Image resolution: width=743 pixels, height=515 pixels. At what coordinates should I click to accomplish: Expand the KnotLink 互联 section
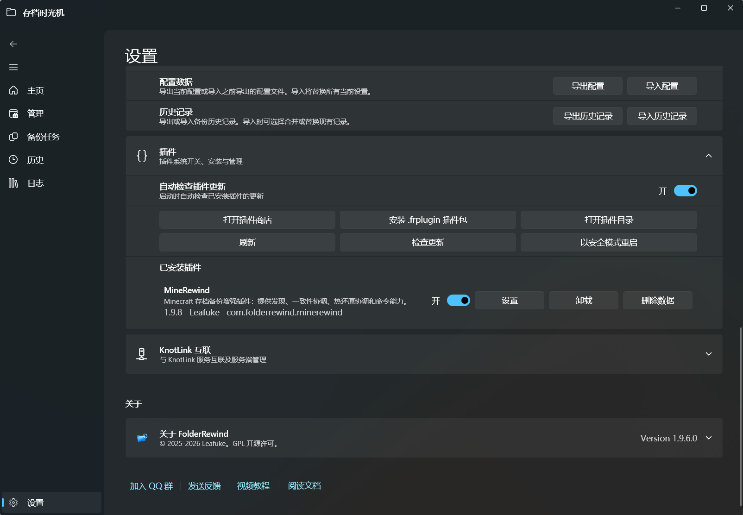[x=708, y=354]
